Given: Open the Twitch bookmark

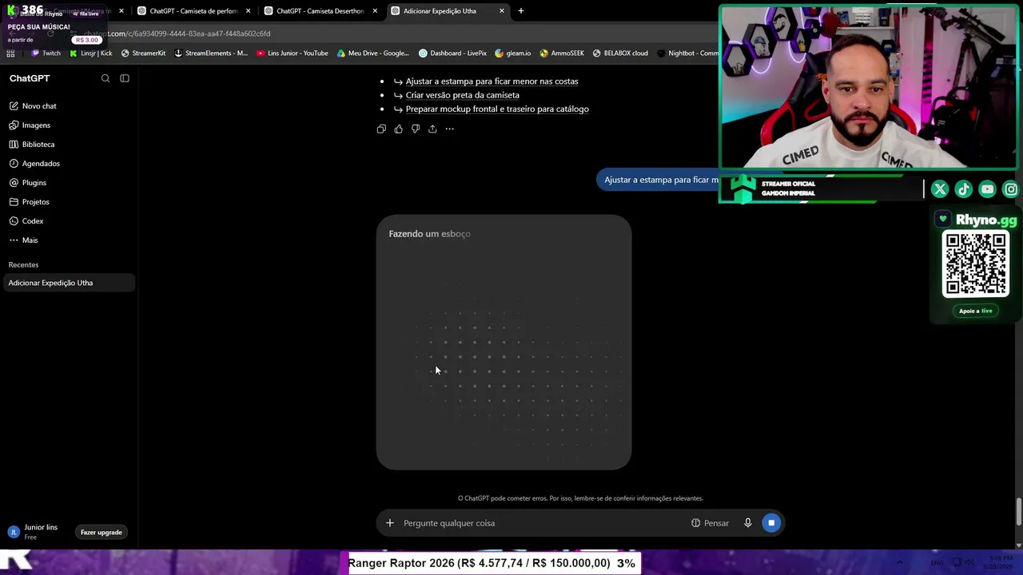Looking at the screenshot, I should click(x=46, y=54).
